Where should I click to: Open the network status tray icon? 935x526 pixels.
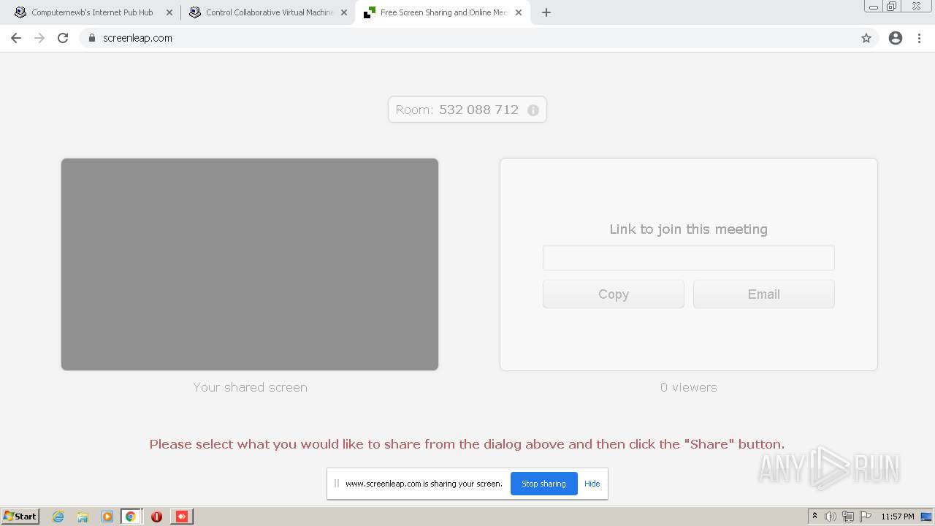[x=848, y=517]
